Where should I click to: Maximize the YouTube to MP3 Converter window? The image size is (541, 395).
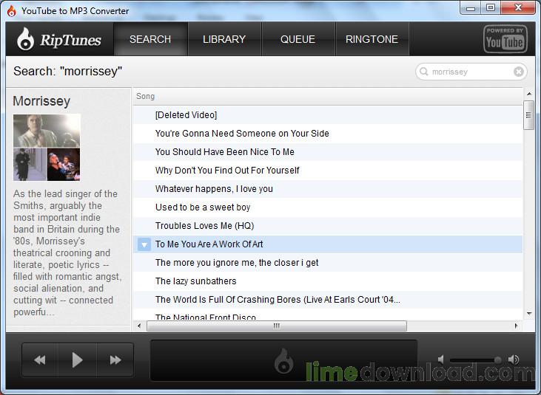pyautogui.click(x=491, y=8)
